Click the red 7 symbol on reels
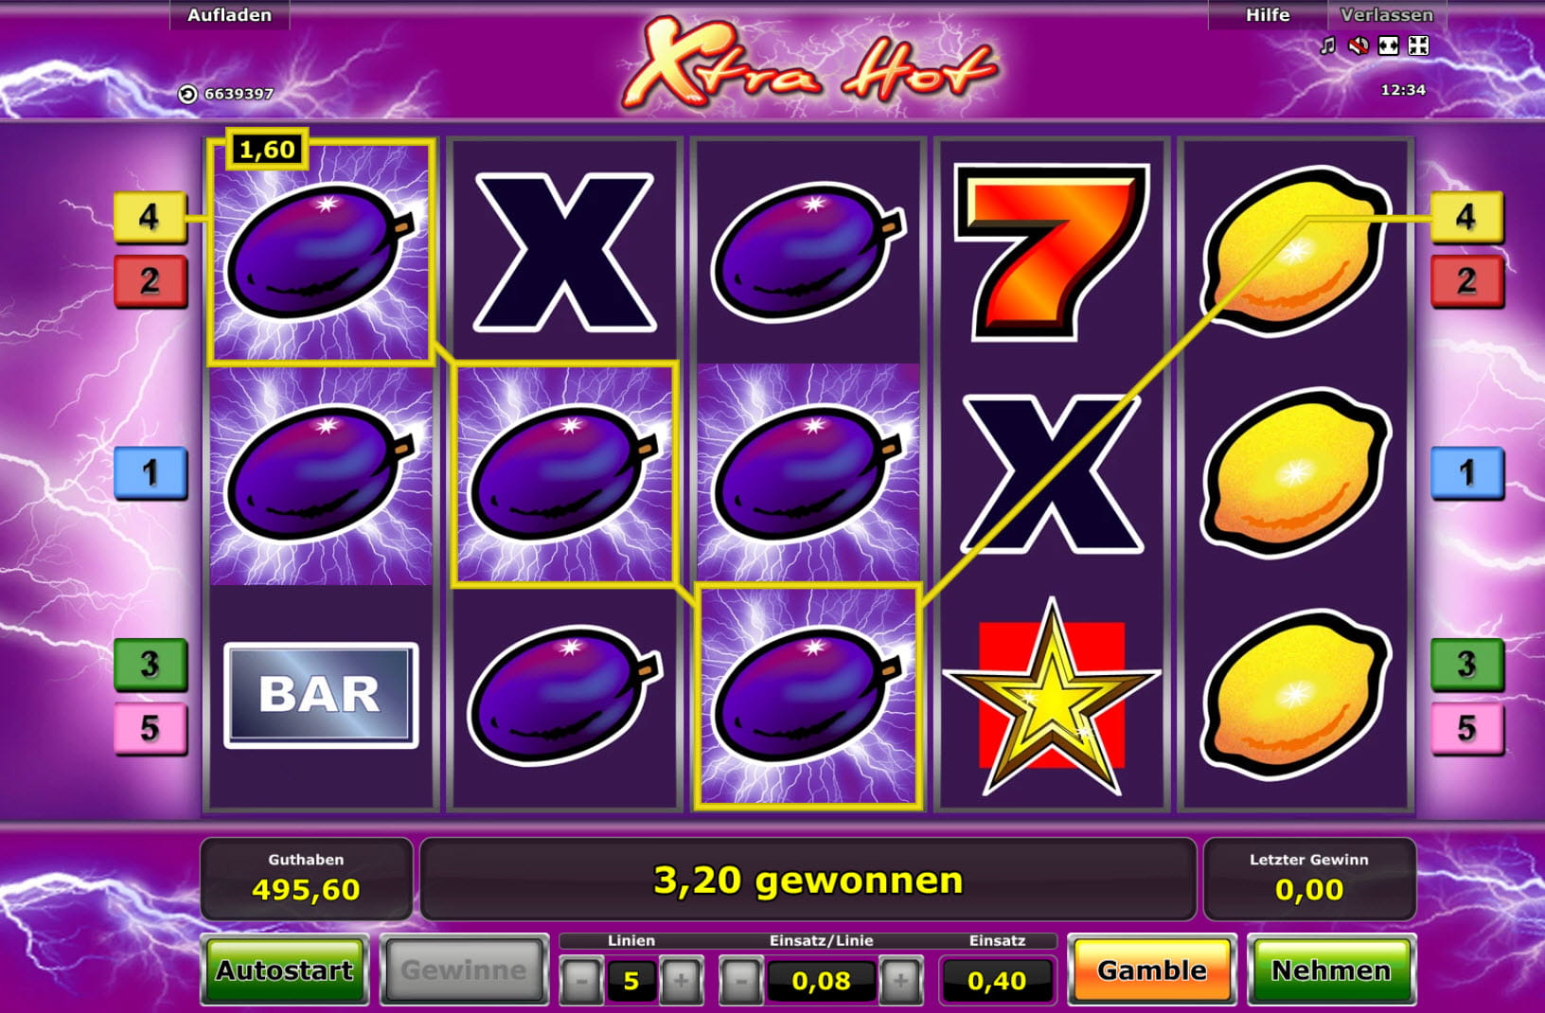The width and height of the screenshot is (1545, 1013). (x=1051, y=251)
